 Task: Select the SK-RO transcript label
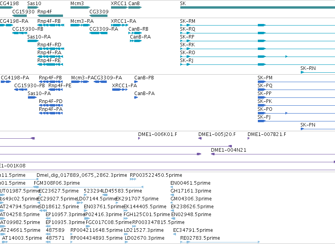(188, 53)
